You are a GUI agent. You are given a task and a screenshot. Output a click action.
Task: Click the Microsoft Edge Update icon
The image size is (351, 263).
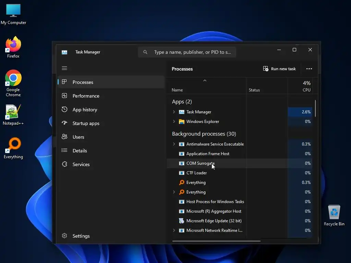click(182, 221)
